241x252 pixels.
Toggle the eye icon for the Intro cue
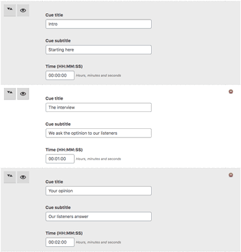pyautogui.click(x=23, y=10)
